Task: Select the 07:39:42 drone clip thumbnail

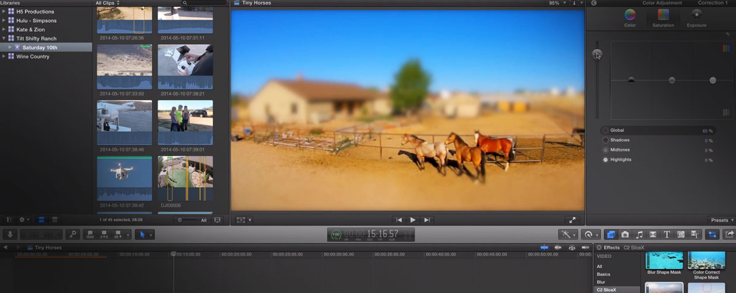Action: coord(125,178)
